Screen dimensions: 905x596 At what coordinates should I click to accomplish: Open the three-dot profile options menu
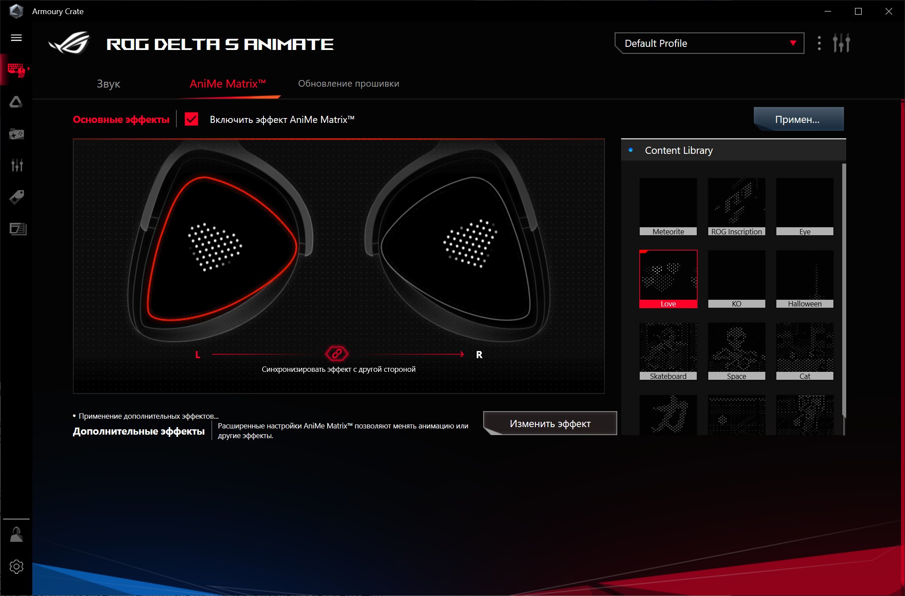pos(819,43)
